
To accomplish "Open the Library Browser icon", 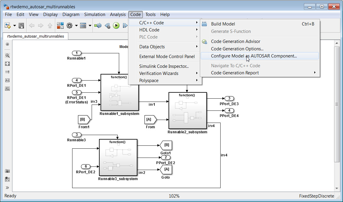I will click(60, 26).
